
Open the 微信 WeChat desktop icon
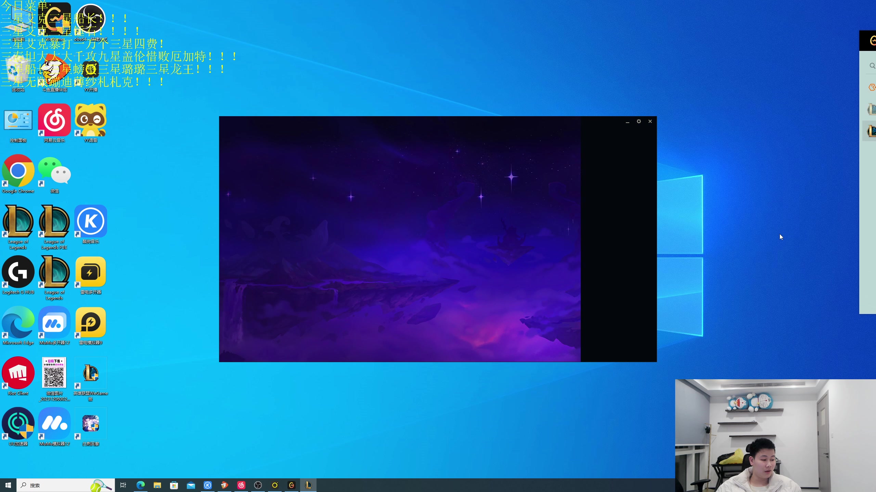[x=54, y=174]
